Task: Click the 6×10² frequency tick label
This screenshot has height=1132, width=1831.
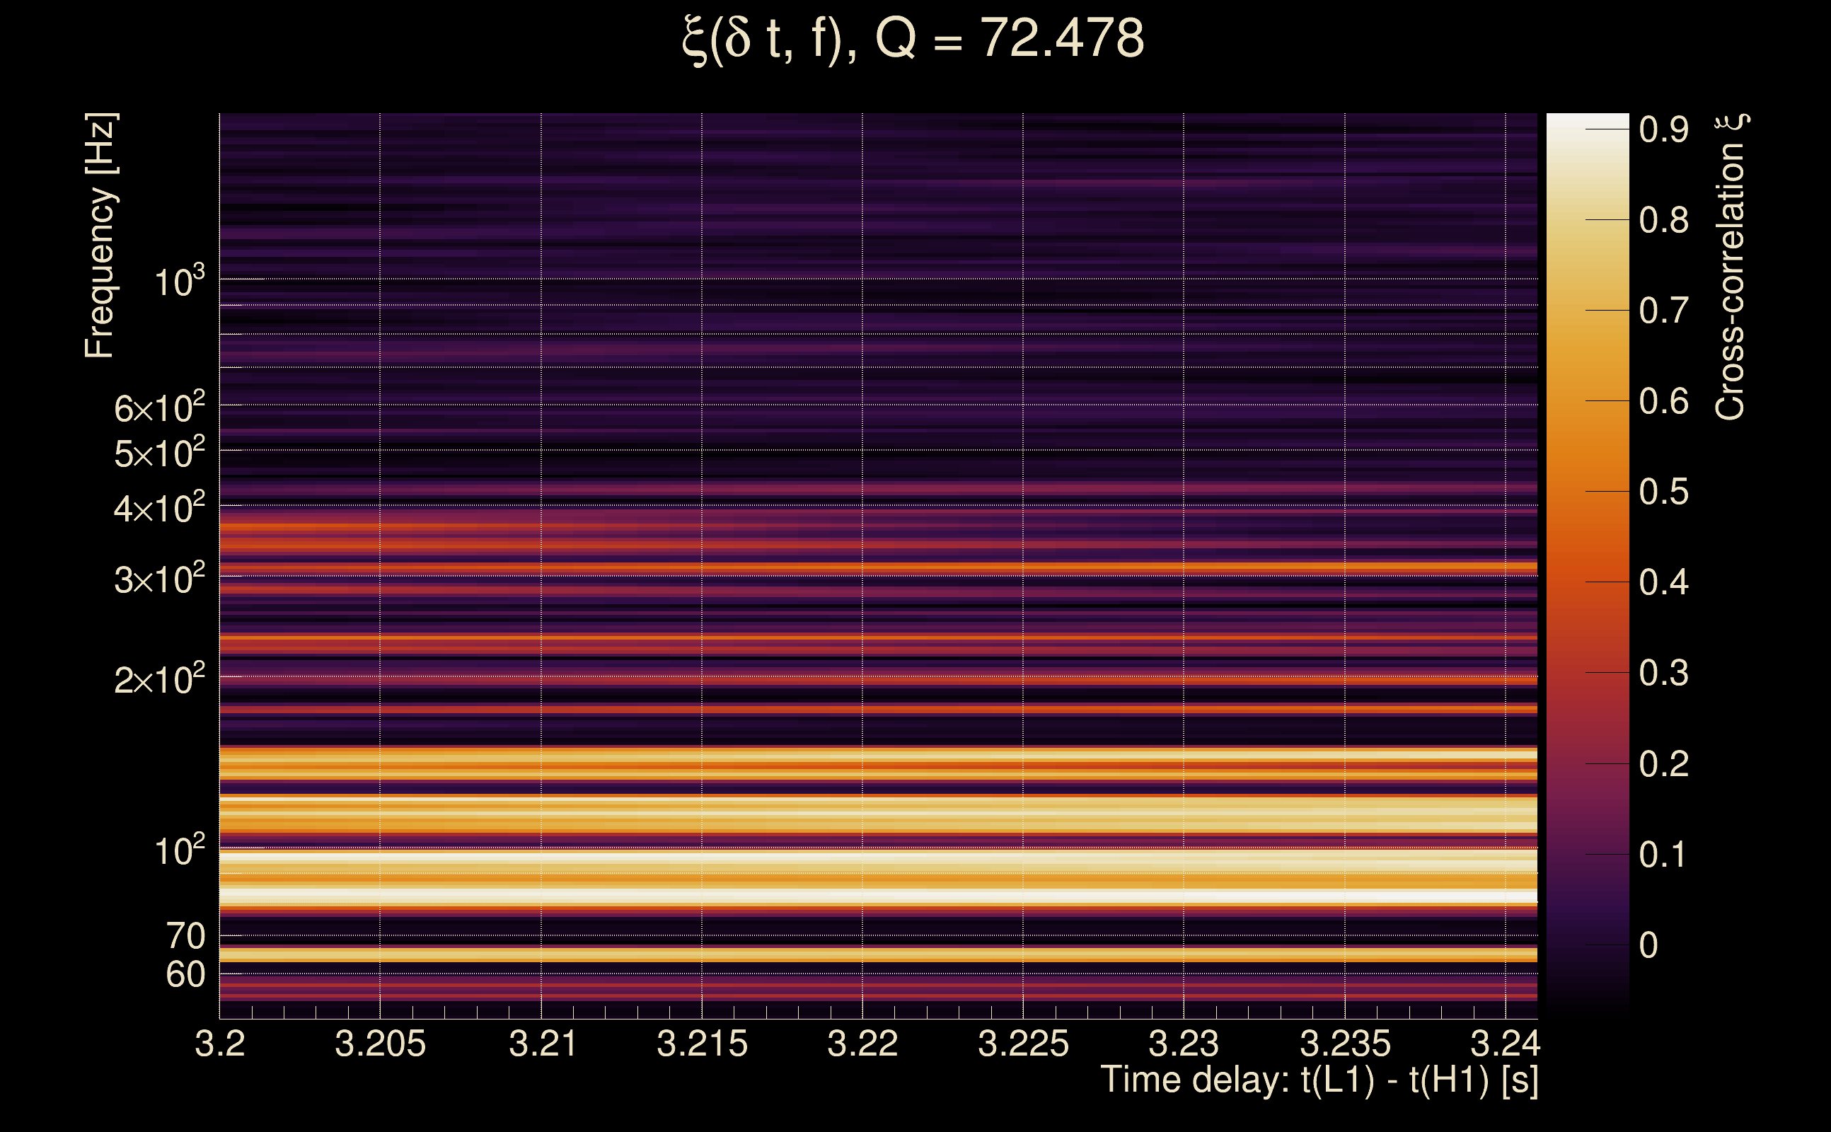Action: point(159,408)
